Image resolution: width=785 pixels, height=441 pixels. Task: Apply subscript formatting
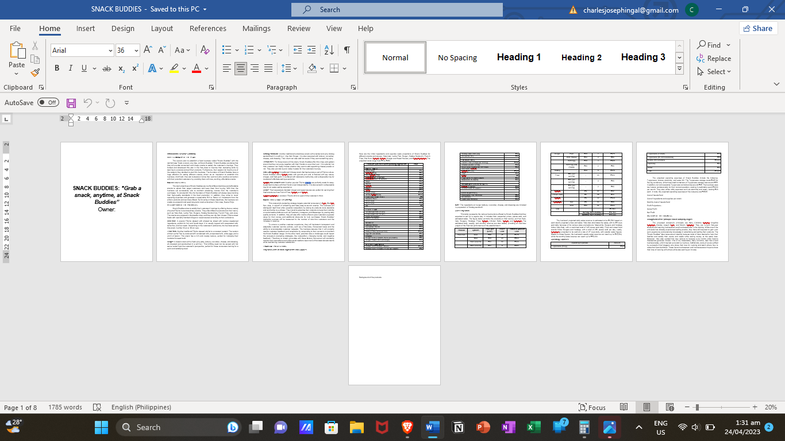tap(122, 68)
